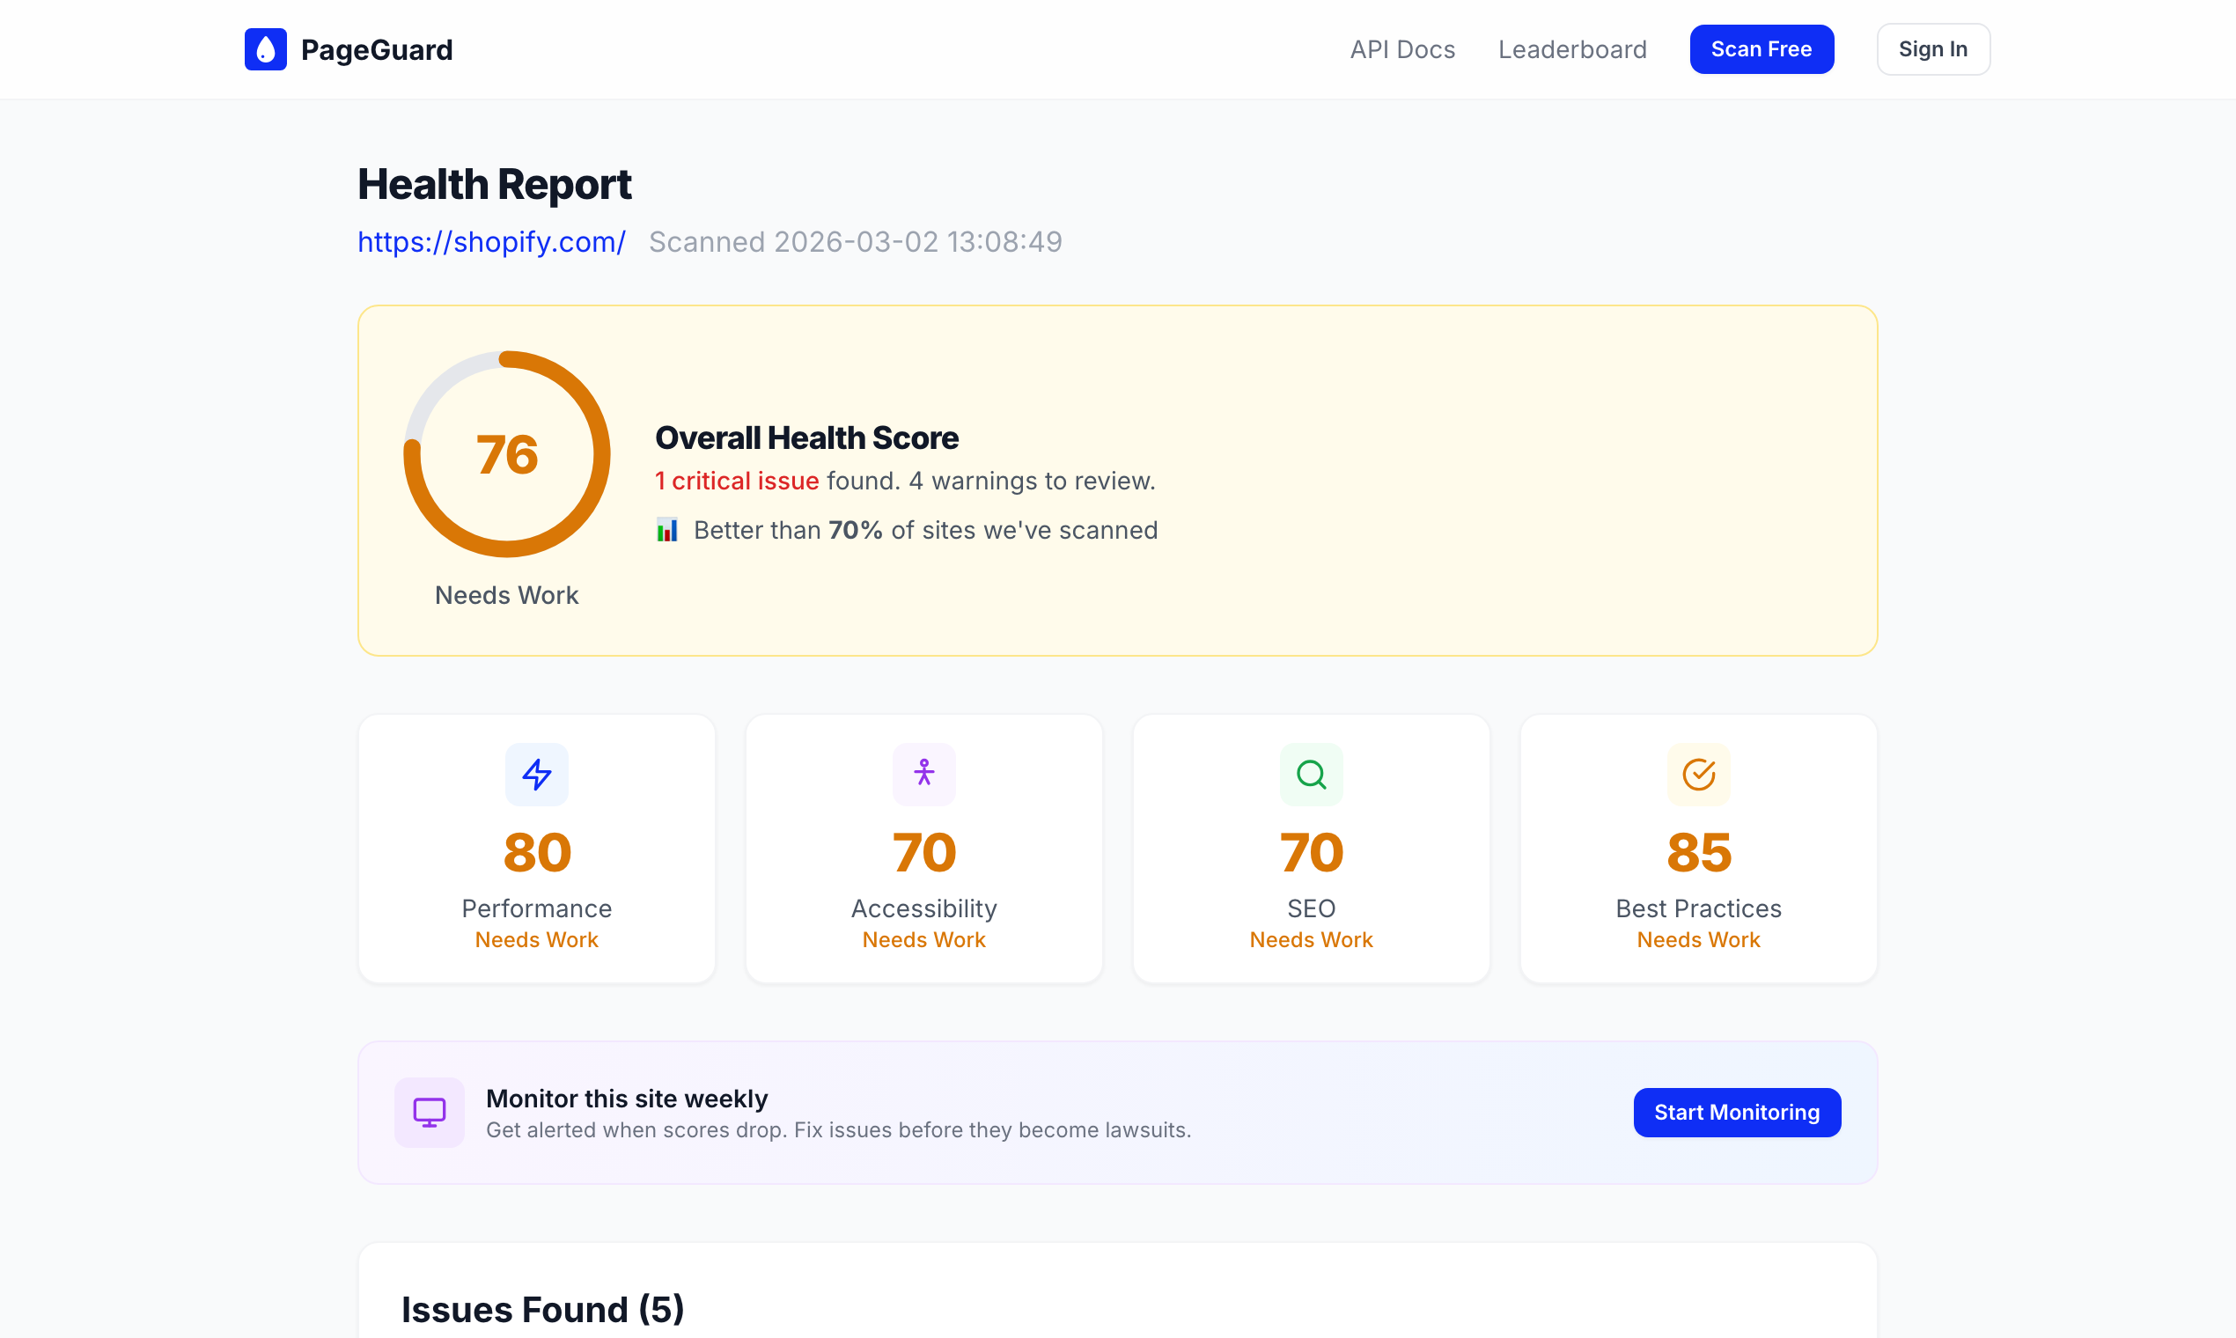Screen dimensions: 2236x1338
Task: Click the bar chart icon beside site comparison stat
Action: (x=667, y=529)
